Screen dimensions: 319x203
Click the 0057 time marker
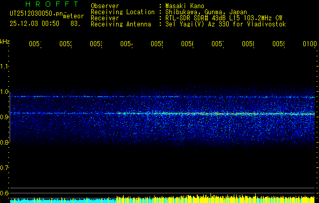click(x=218, y=44)
